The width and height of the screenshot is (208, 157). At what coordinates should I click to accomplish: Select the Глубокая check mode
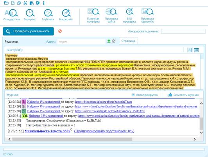tap(48, 15)
